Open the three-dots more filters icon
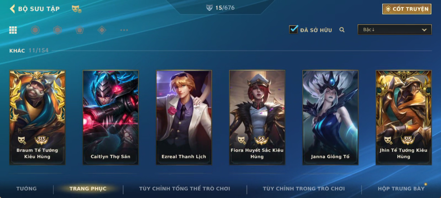The width and height of the screenshot is (441, 198). pyautogui.click(x=124, y=30)
